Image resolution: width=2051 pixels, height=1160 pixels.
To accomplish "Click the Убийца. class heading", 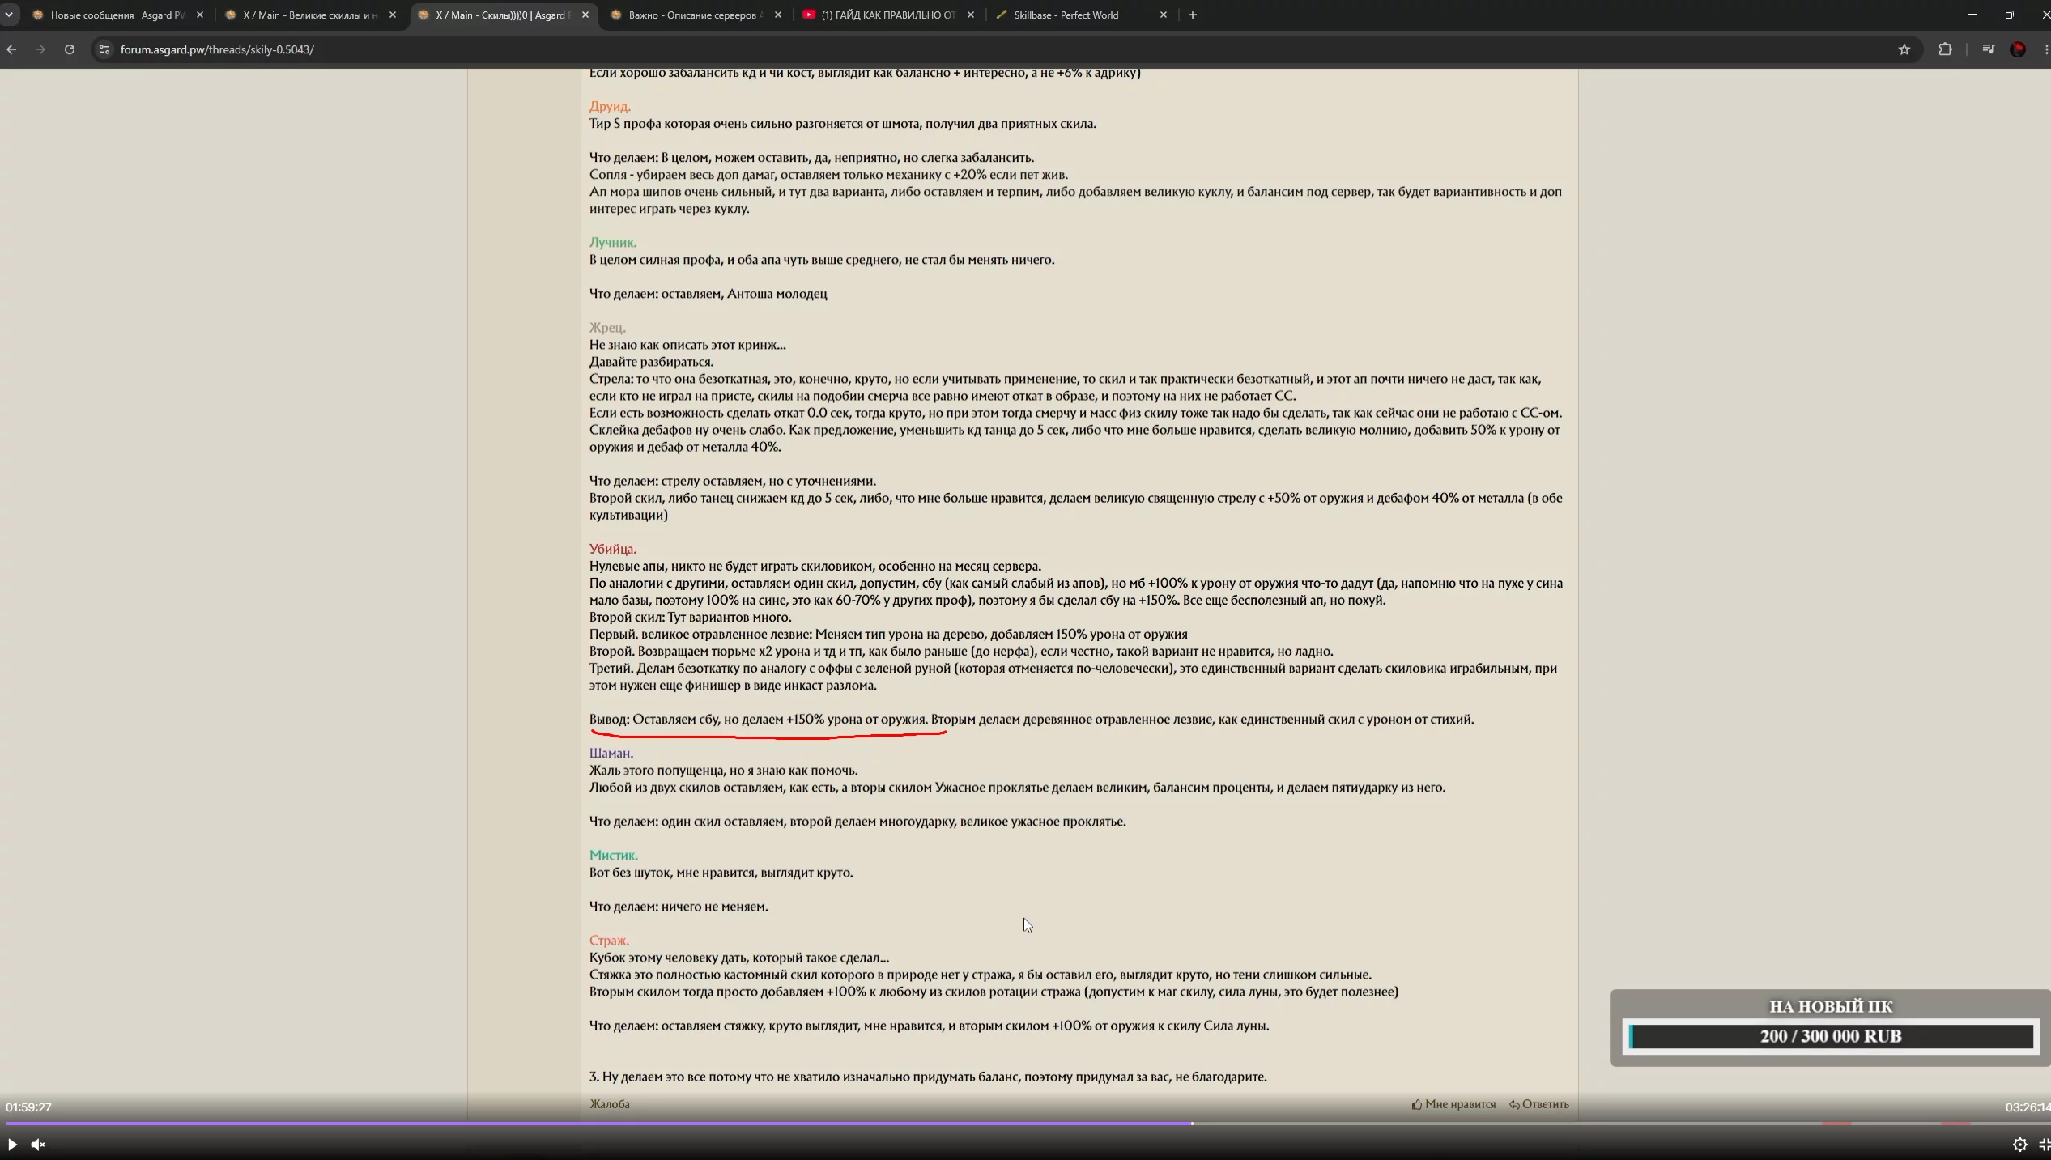I will click(613, 549).
